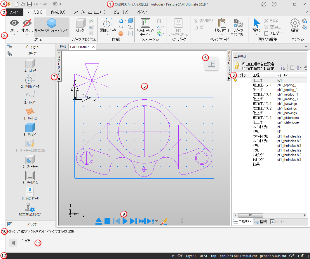Open the Curve step in Steps panel
310x259 pixels.
pos(30,95)
